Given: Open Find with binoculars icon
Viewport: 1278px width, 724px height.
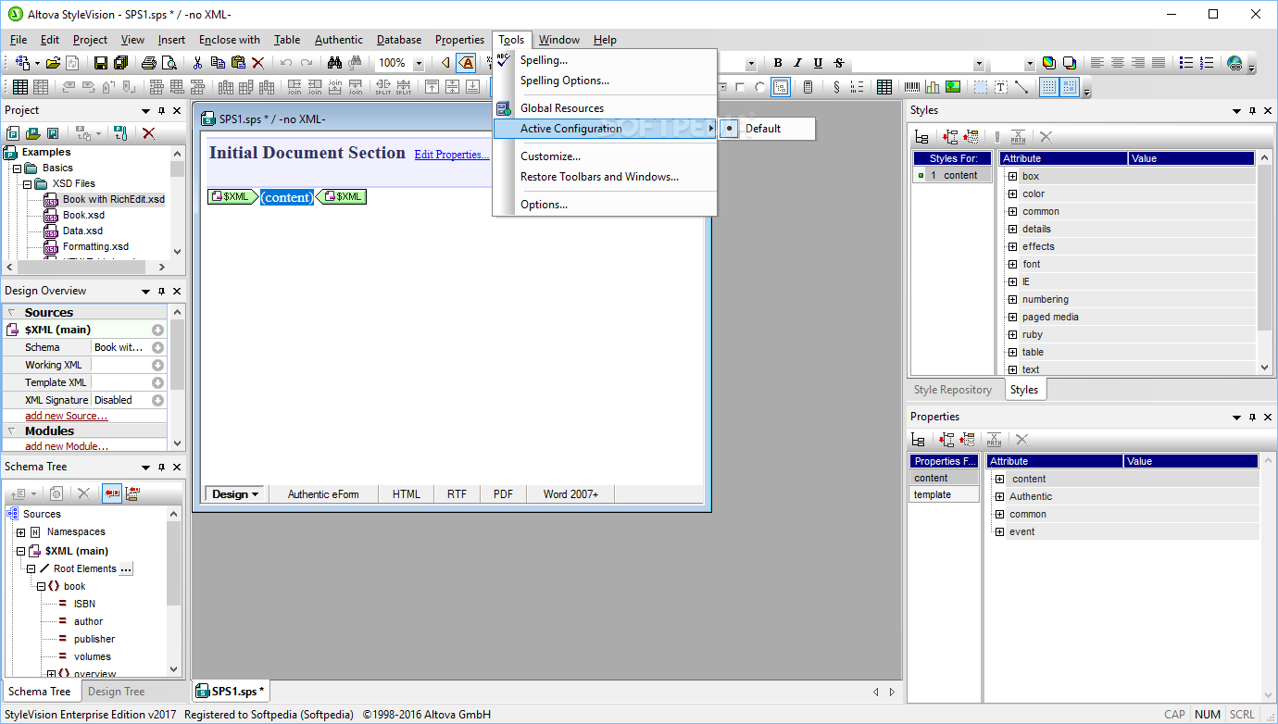Looking at the screenshot, I should pos(334,63).
